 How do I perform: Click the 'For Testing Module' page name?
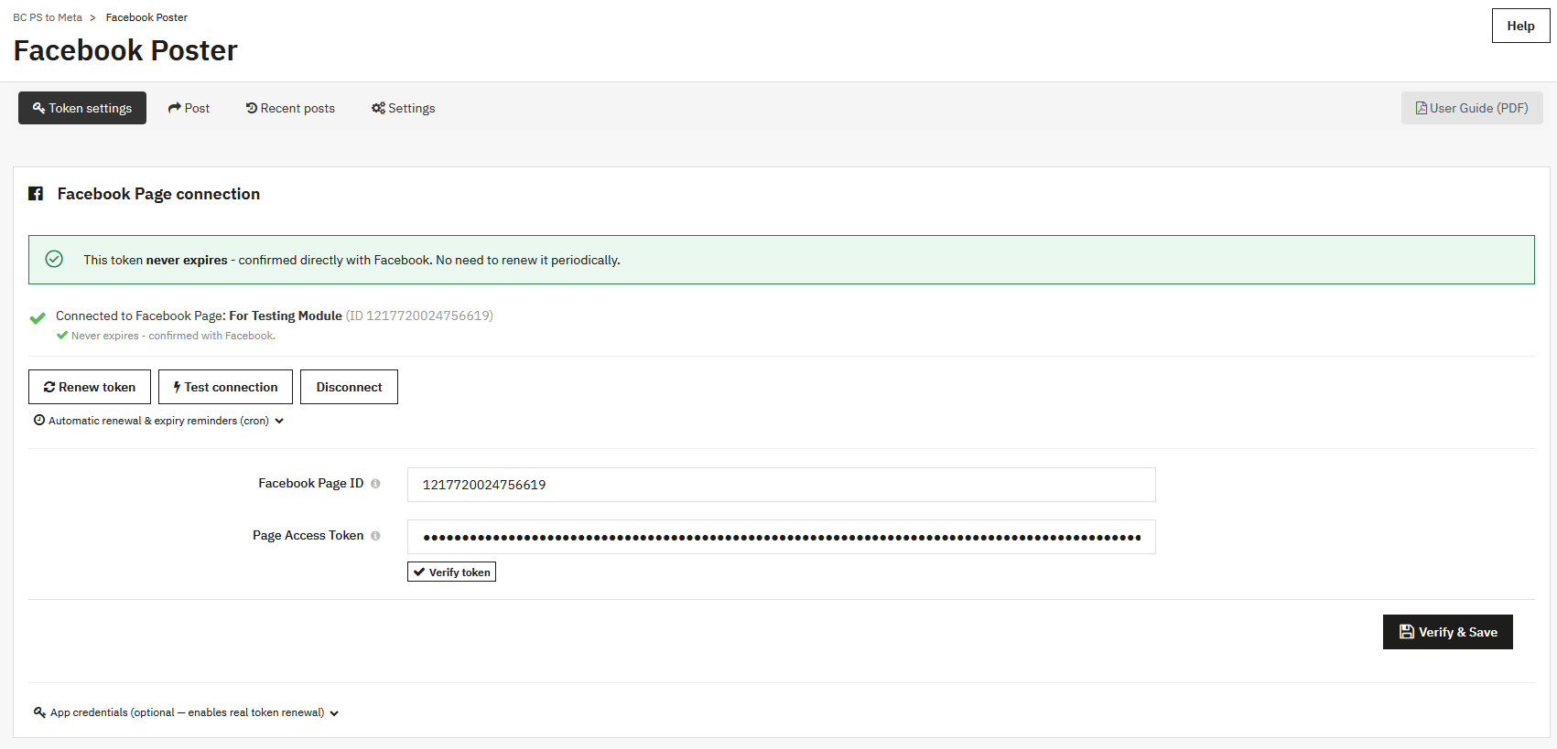pos(286,316)
